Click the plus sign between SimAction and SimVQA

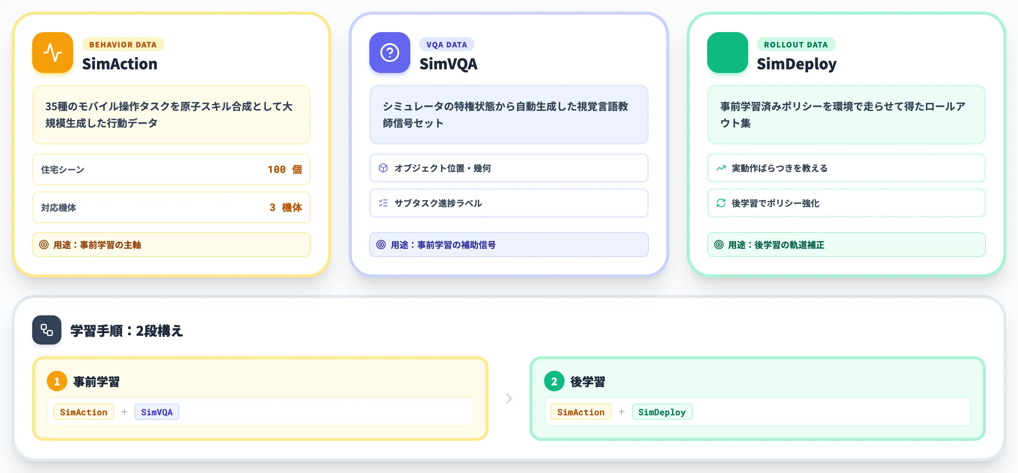pyautogui.click(x=124, y=412)
